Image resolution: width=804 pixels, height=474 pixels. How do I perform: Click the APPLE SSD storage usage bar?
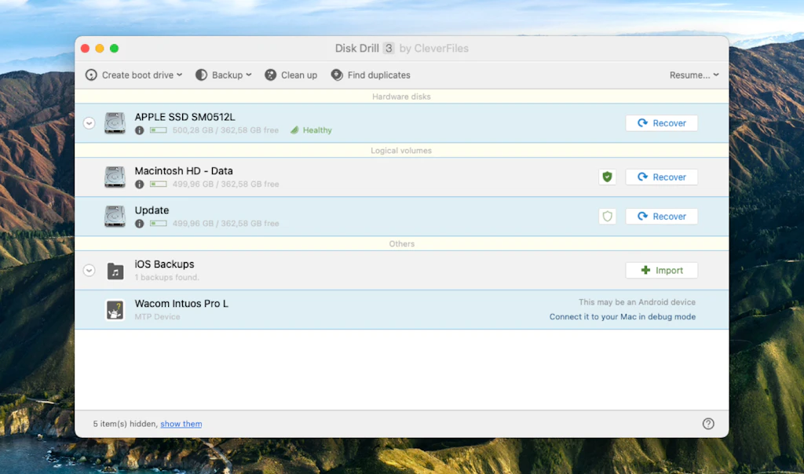click(159, 130)
